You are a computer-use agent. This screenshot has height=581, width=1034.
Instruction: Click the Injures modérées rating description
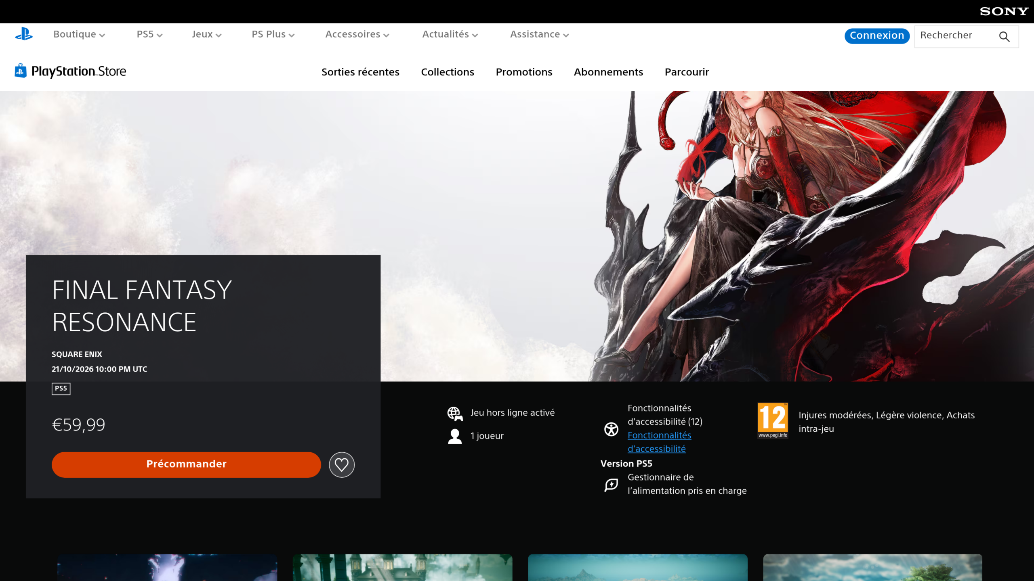(x=887, y=422)
